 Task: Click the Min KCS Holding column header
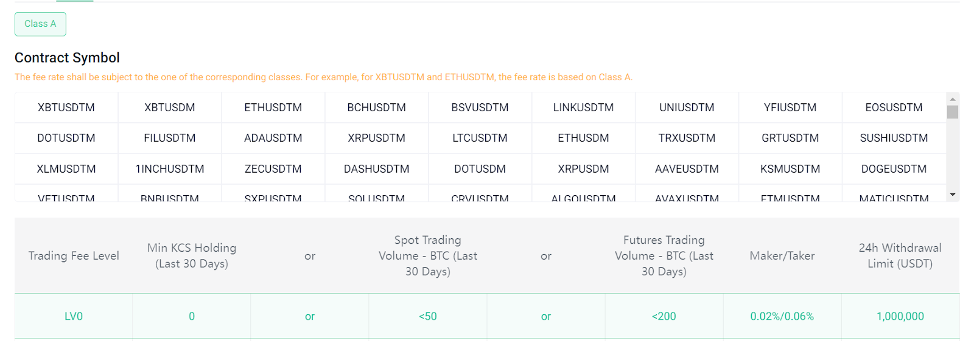tap(192, 256)
